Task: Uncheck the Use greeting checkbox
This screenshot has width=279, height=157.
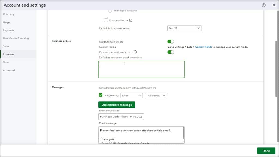Action: 101,95
